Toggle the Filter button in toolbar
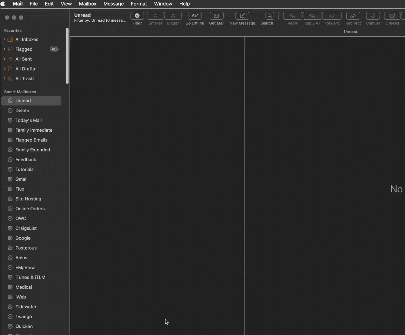Image resolution: width=405 pixels, height=335 pixels. (137, 16)
